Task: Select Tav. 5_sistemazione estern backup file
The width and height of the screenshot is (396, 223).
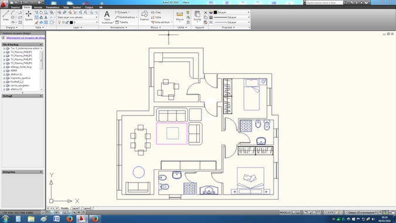Action: 25,48
